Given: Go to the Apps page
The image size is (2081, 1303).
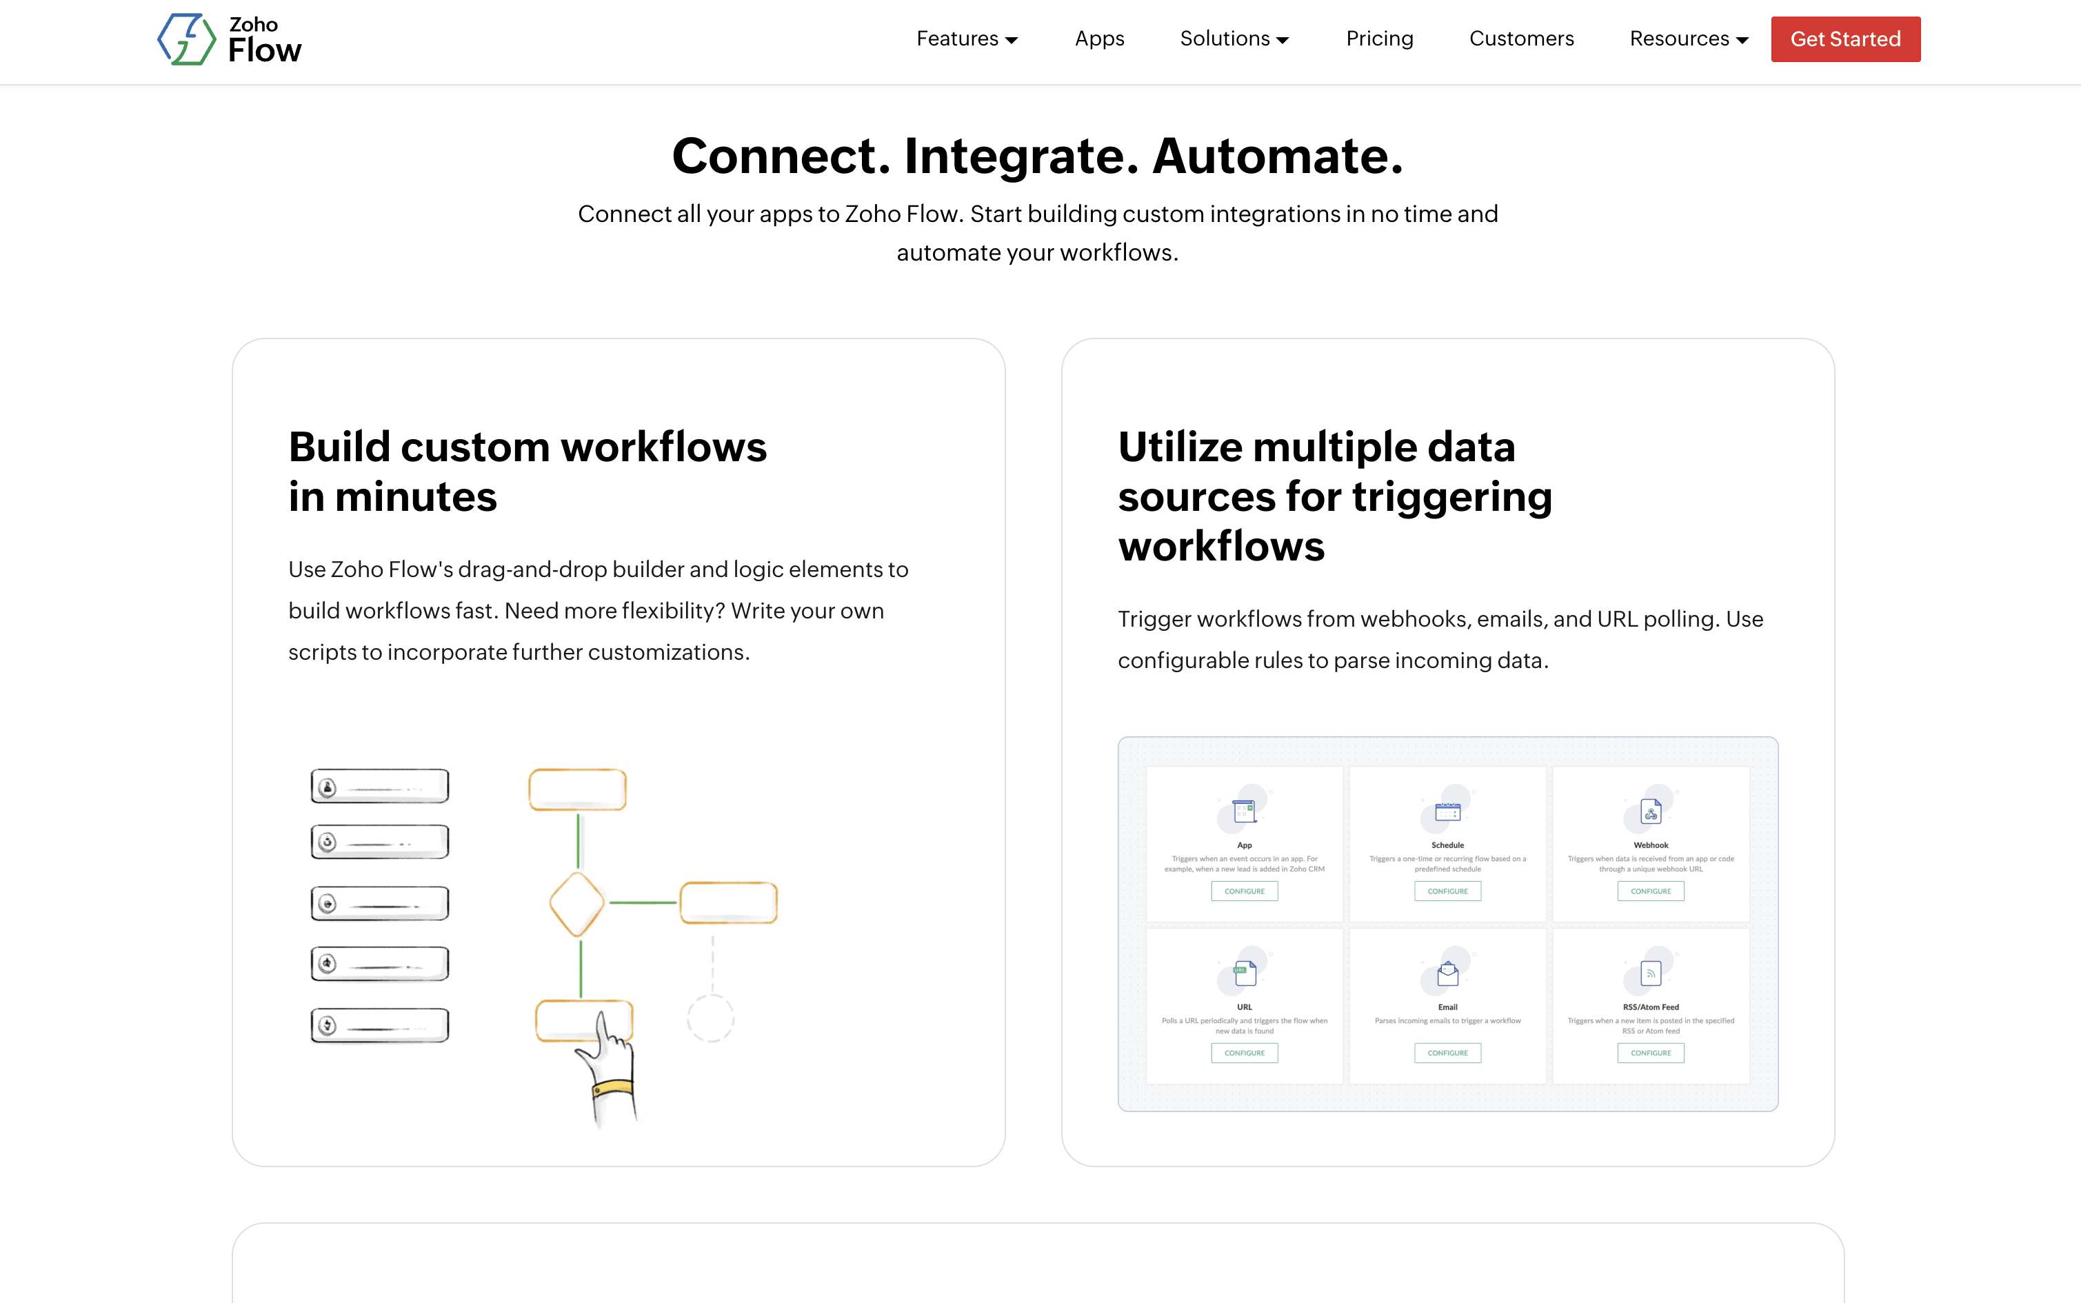Looking at the screenshot, I should pos(1100,39).
